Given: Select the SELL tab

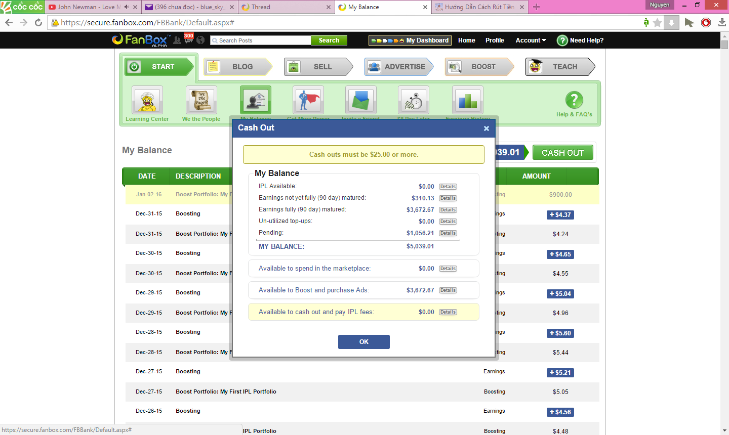Looking at the screenshot, I should click(318, 67).
